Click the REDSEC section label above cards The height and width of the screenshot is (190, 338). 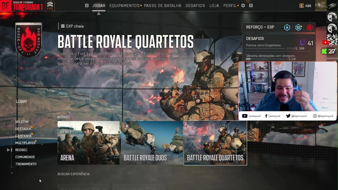(64, 117)
